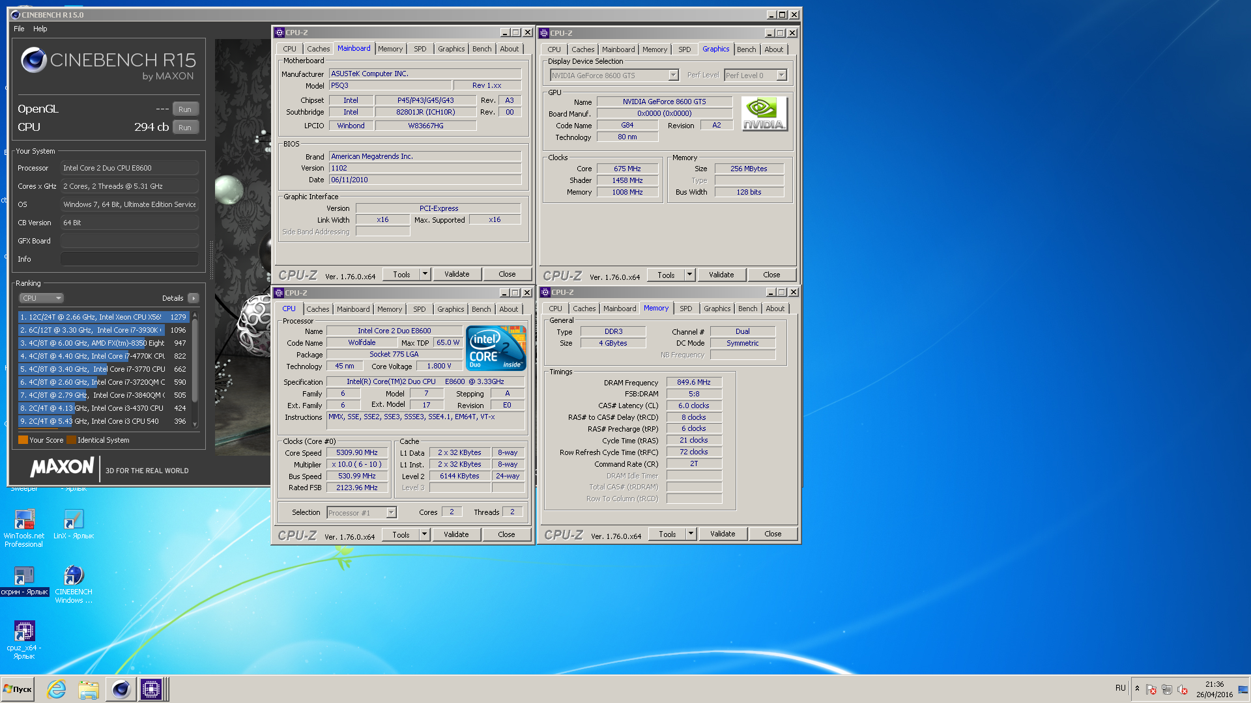Viewport: 1251px width, 703px height.
Task: Click the network tray icon
Action: 1167,689
